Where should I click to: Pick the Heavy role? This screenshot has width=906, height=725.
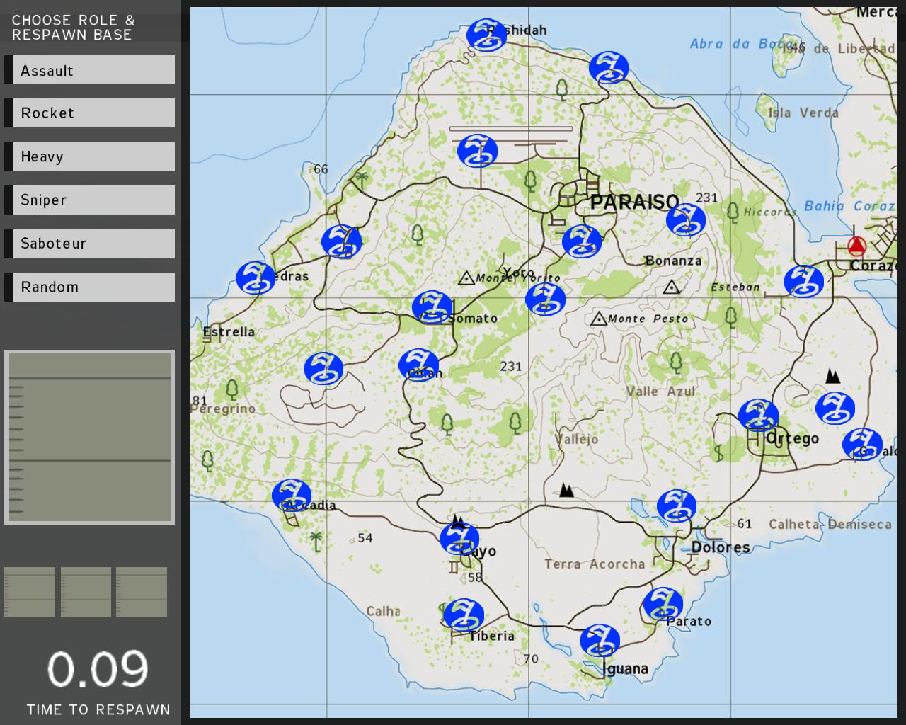(x=90, y=156)
